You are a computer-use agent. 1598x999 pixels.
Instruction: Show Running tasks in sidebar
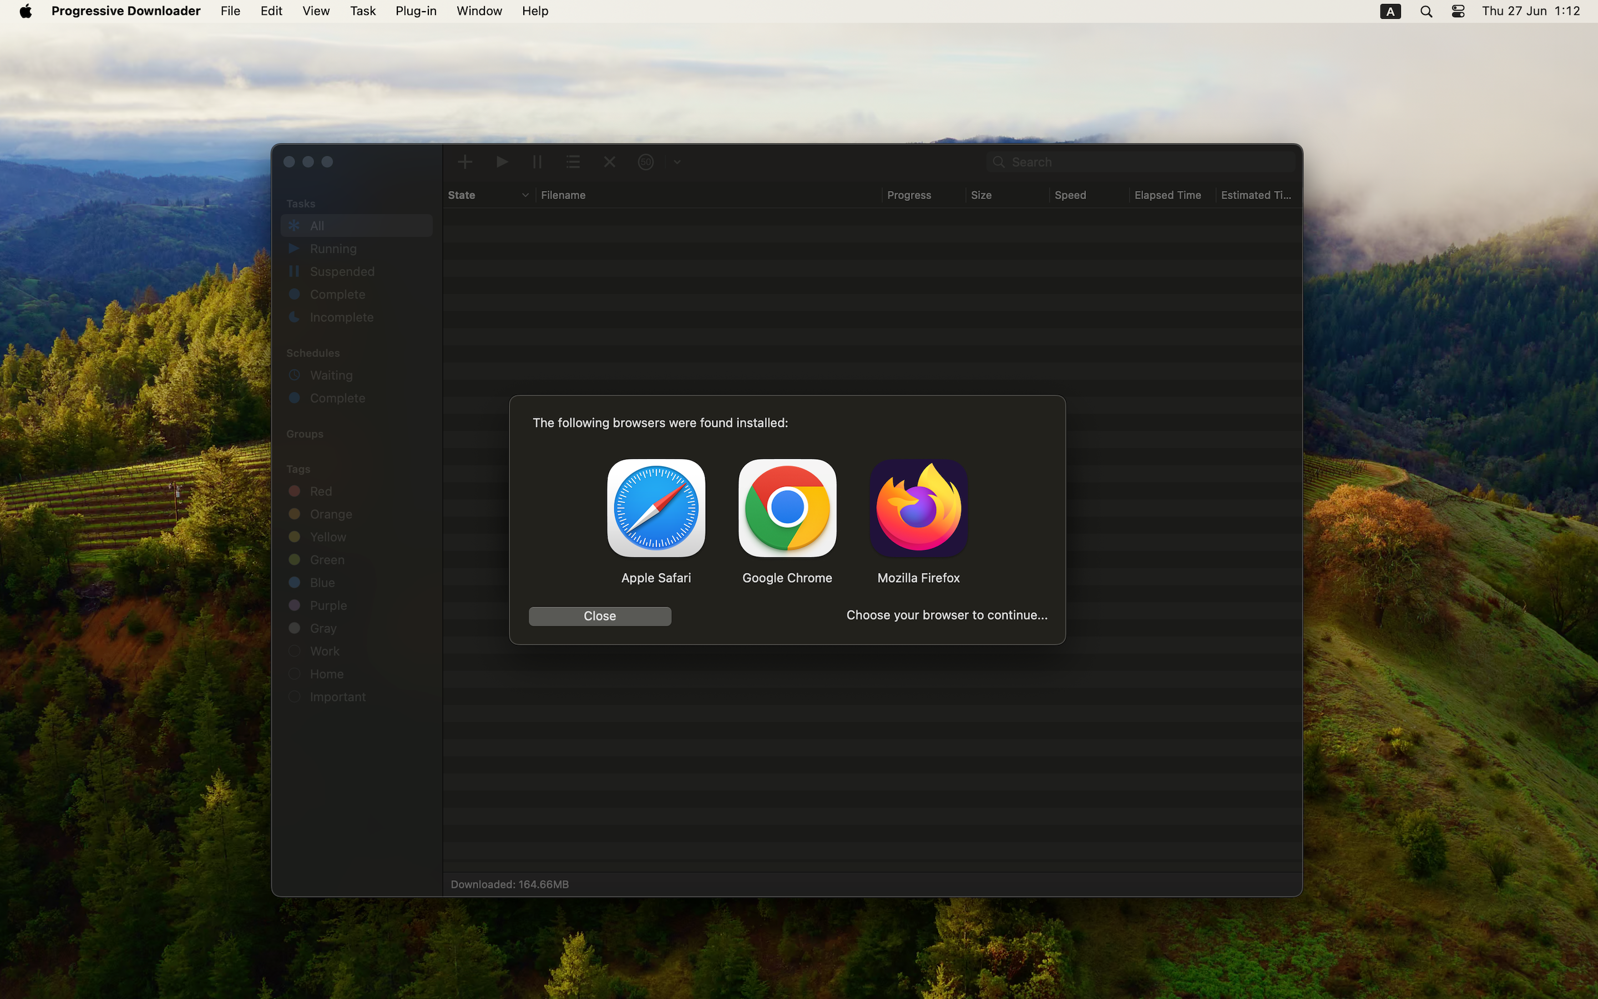tap(333, 249)
